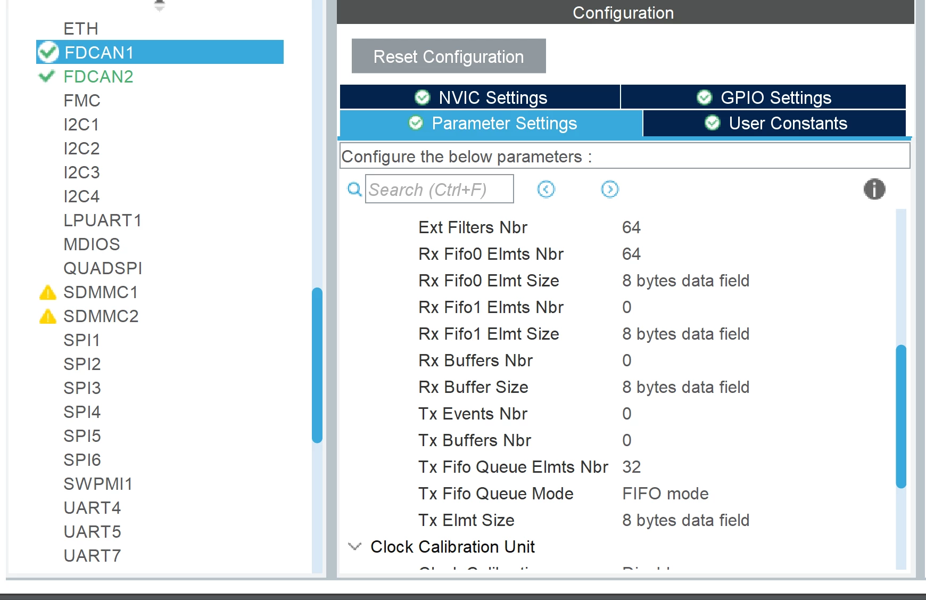Click the search magnifier icon

click(354, 189)
